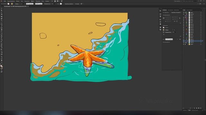206x115 pixels.
Task: Click the Stroke swatch in Properties panel
Action: tap(164, 30)
